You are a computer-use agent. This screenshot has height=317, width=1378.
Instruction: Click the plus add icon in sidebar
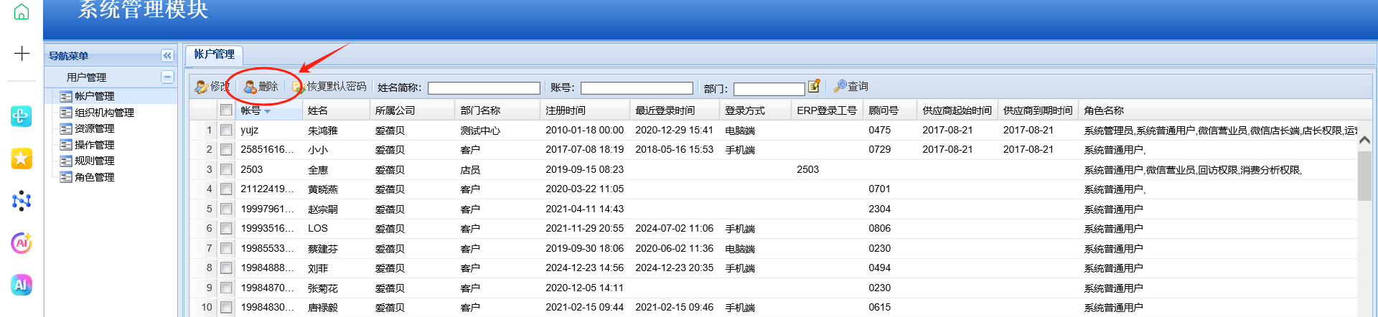tap(22, 53)
